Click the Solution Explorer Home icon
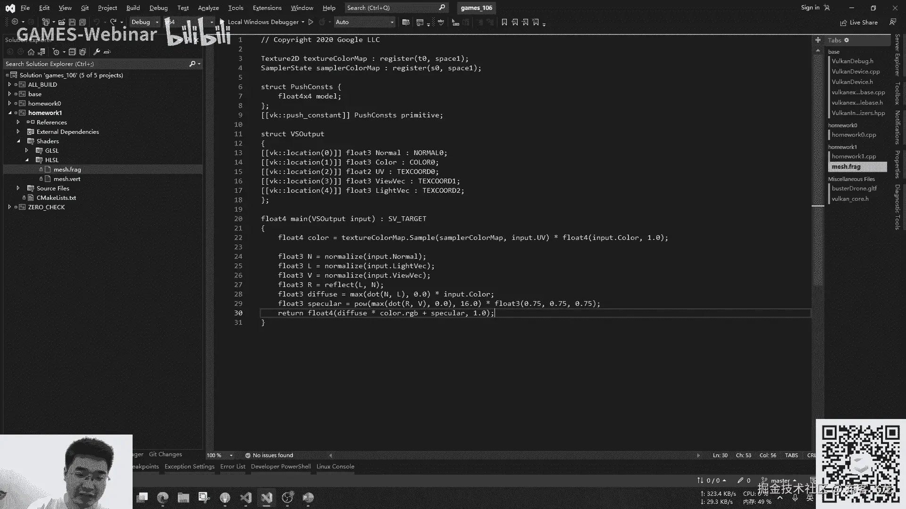906x509 pixels. (x=31, y=52)
